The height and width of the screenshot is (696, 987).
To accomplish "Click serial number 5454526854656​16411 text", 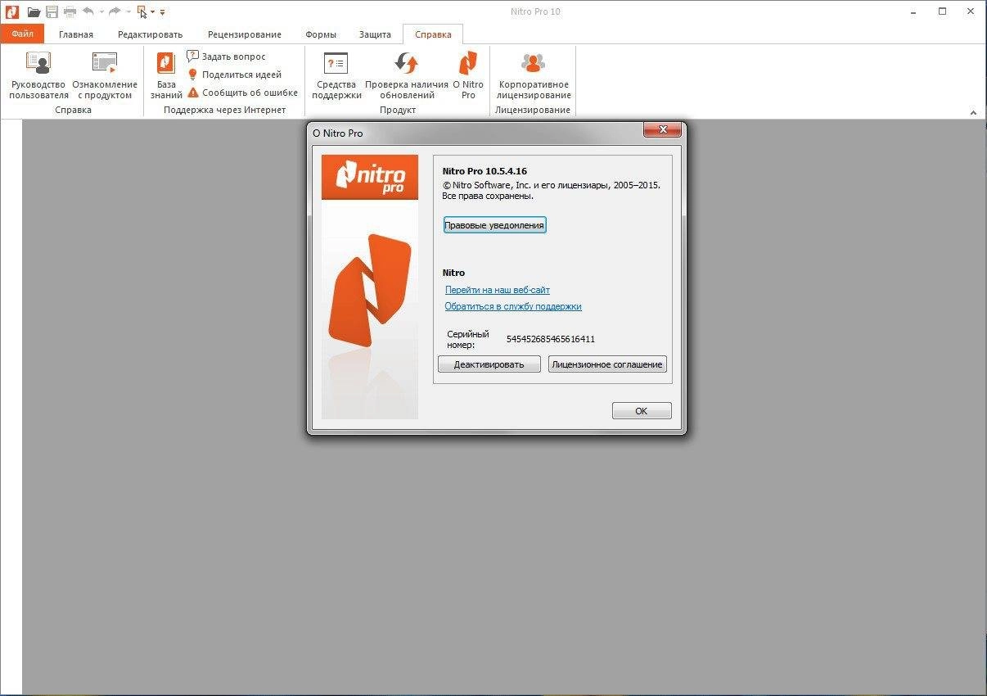I will 551,339.
